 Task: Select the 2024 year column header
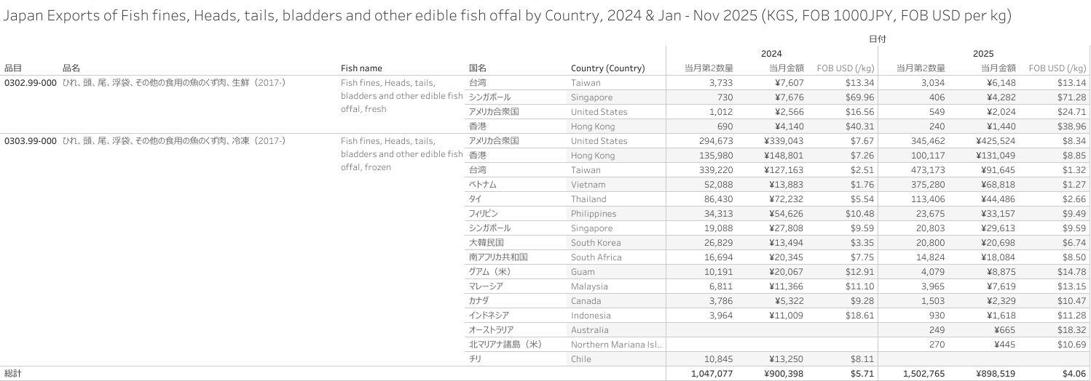tap(771, 53)
